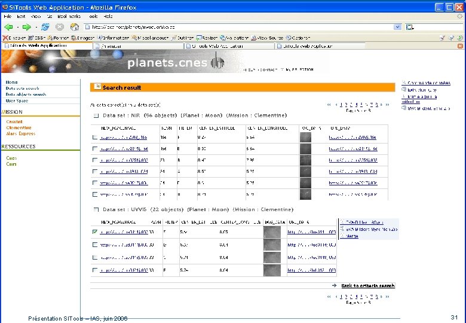Viewport: 466px width, 323px height.
Task: Open the Home link in the sidebar
Action: [x=11, y=82]
